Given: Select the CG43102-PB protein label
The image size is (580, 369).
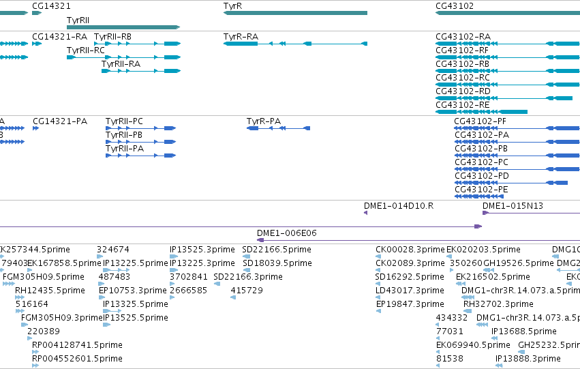Looking at the screenshot, I should (x=481, y=149).
